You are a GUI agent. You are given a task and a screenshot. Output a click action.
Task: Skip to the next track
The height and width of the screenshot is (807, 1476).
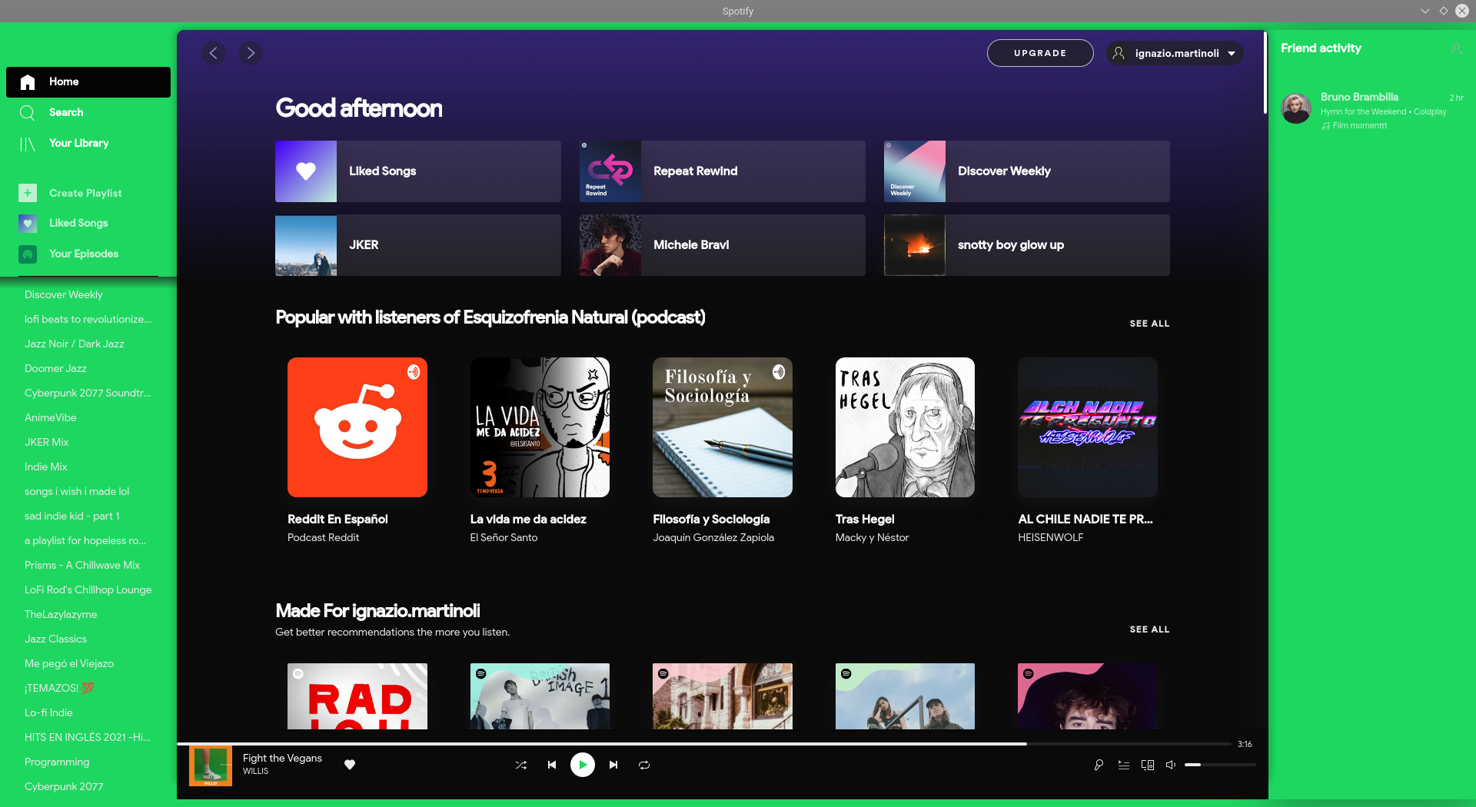[613, 765]
